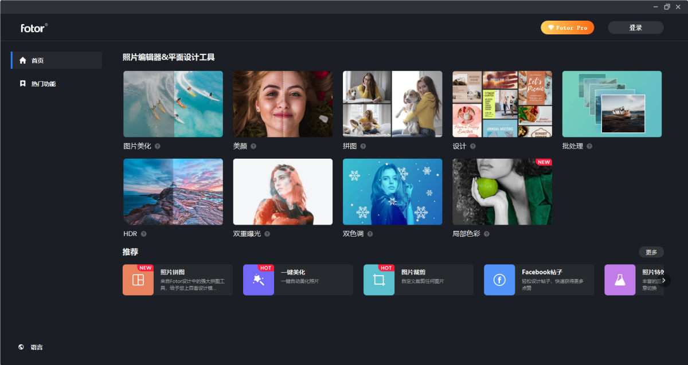Click the Fotor Pro upgrade button
The image size is (688, 365).
pyautogui.click(x=567, y=28)
